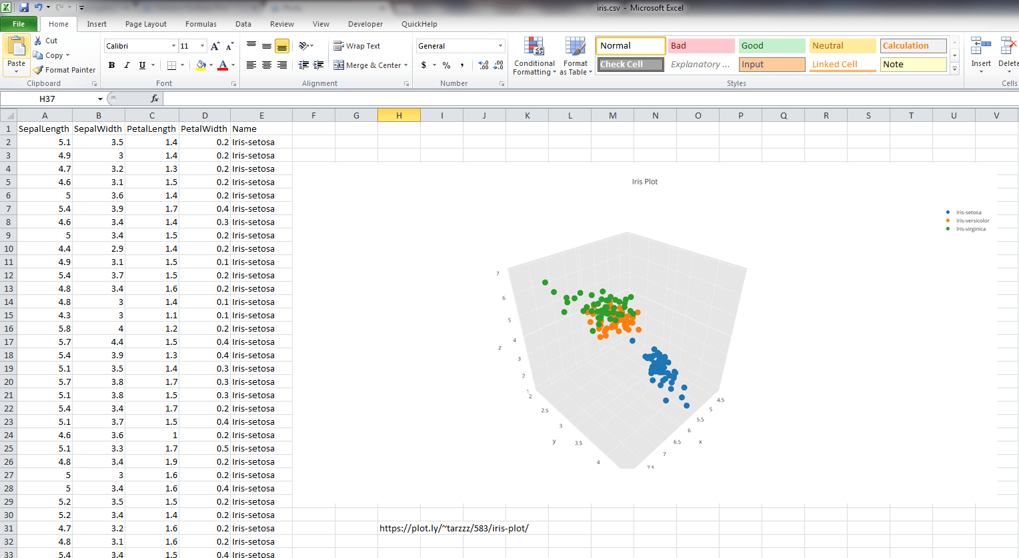The image size is (1019, 558).
Task: Increase decimal places
Action: 483,65
